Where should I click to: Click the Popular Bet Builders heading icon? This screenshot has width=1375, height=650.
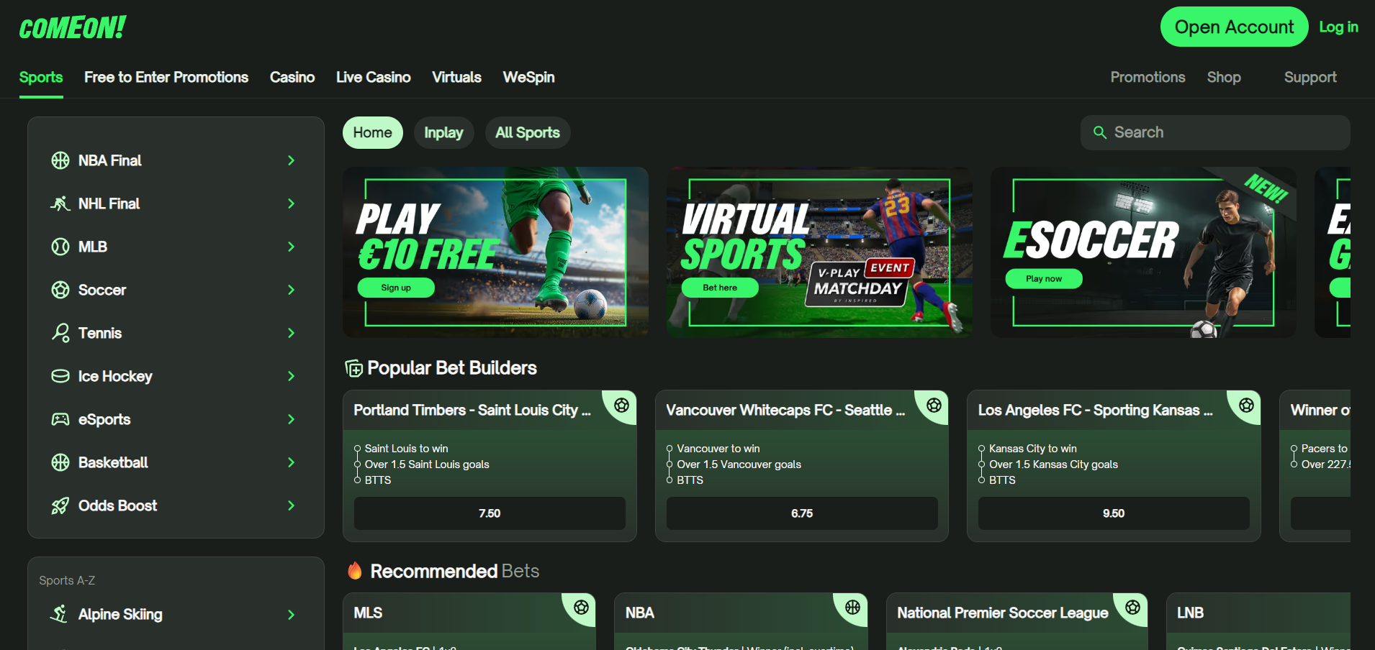tap(353, 368)
